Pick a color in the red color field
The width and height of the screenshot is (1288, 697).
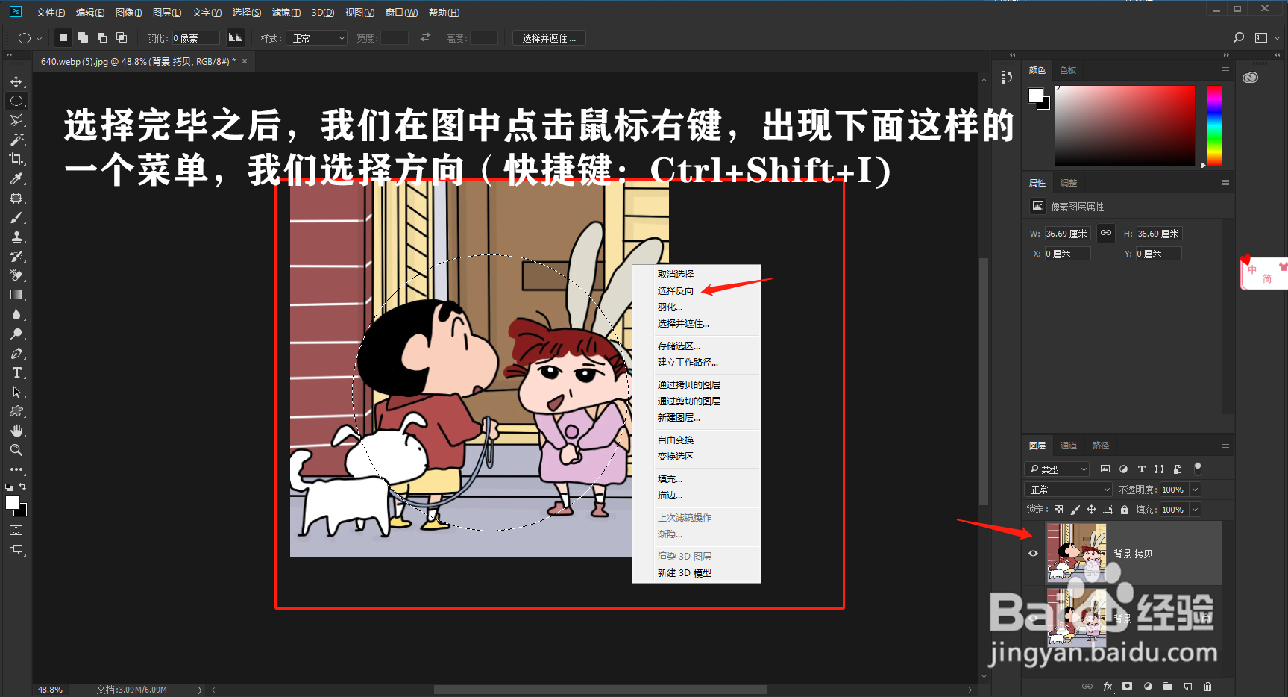tap(1125, 125)
